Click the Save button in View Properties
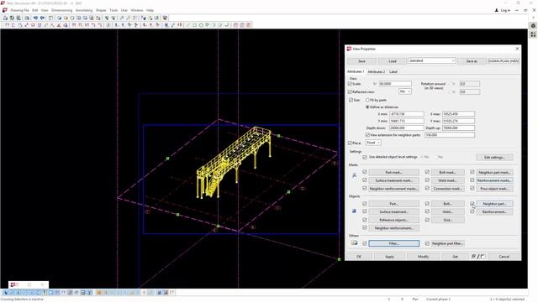The image size is (538, 302). pyautogui.click(x=361, y=61)
